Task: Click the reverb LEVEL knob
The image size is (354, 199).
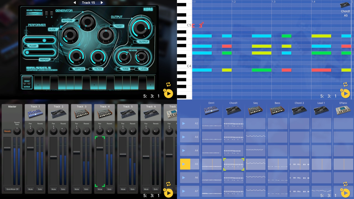Action: 141,57
